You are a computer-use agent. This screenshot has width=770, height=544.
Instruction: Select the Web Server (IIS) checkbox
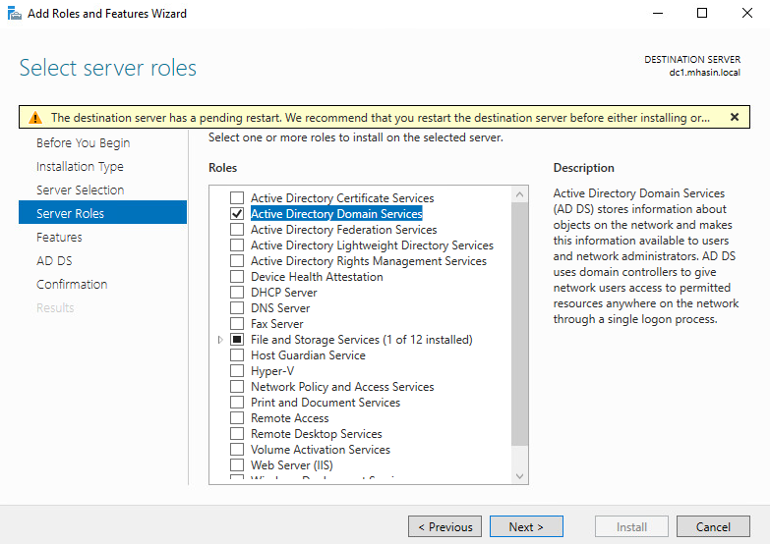(237, 464)
